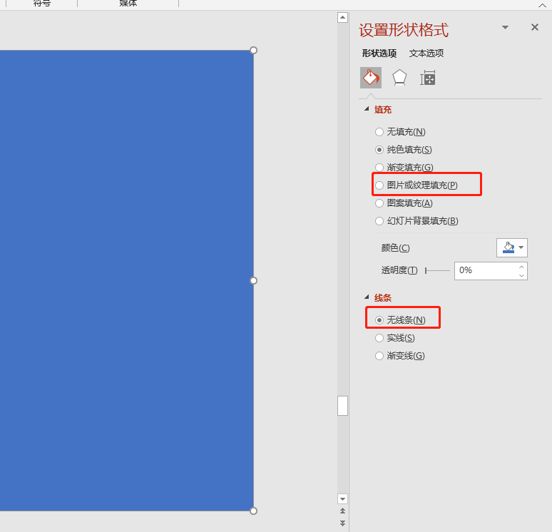Click the blue rectangle shape
552x532 pixels.
pos(127,280)
